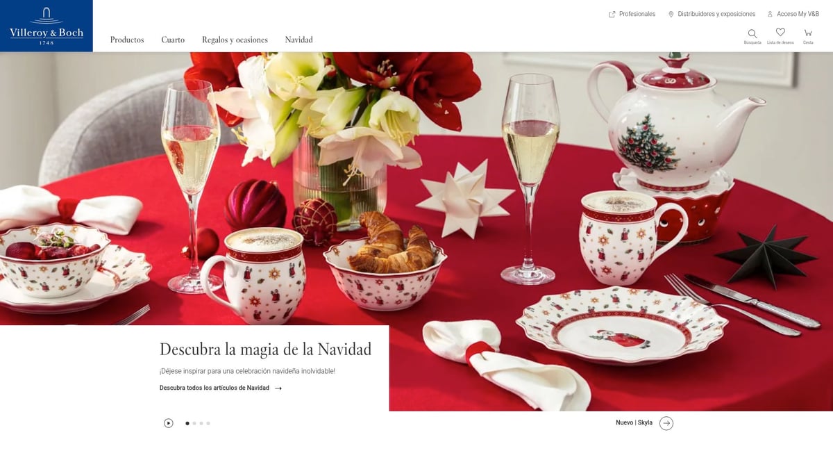Click the user icon for Acceso My V&B
The width and height of the screenshot is (833, 469).
770,14
